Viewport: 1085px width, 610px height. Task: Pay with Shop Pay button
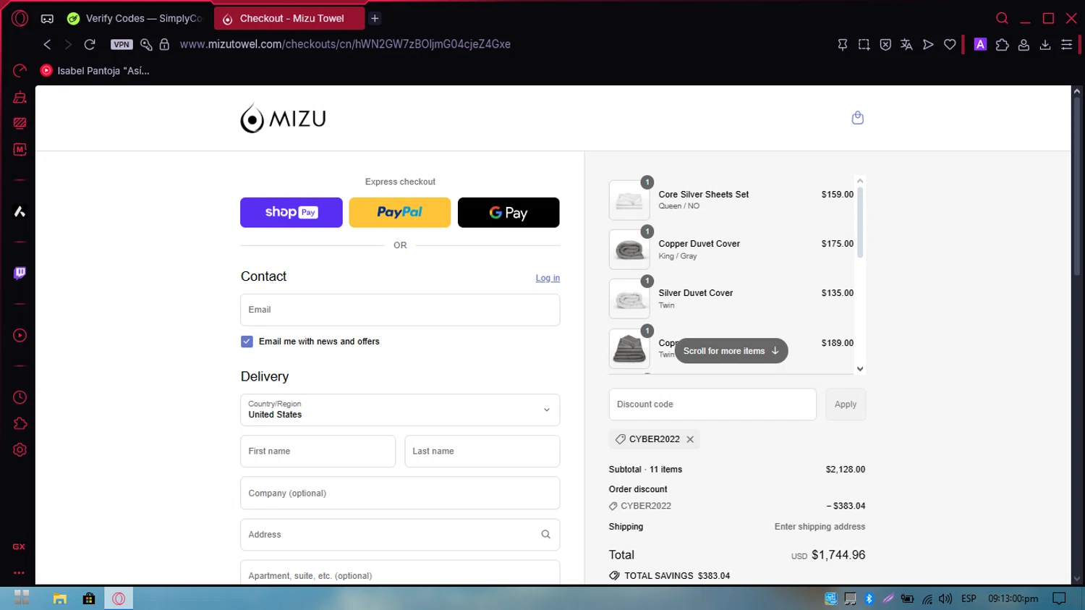point(292,213)
